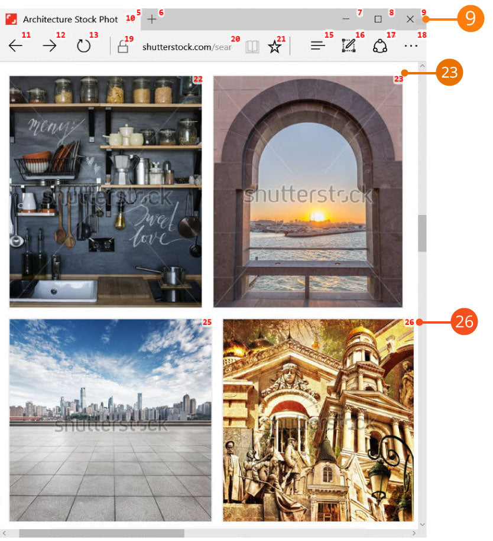Make a web note with pen icon
The height and width of the screenshot is (541, 493).
point(349,47)
